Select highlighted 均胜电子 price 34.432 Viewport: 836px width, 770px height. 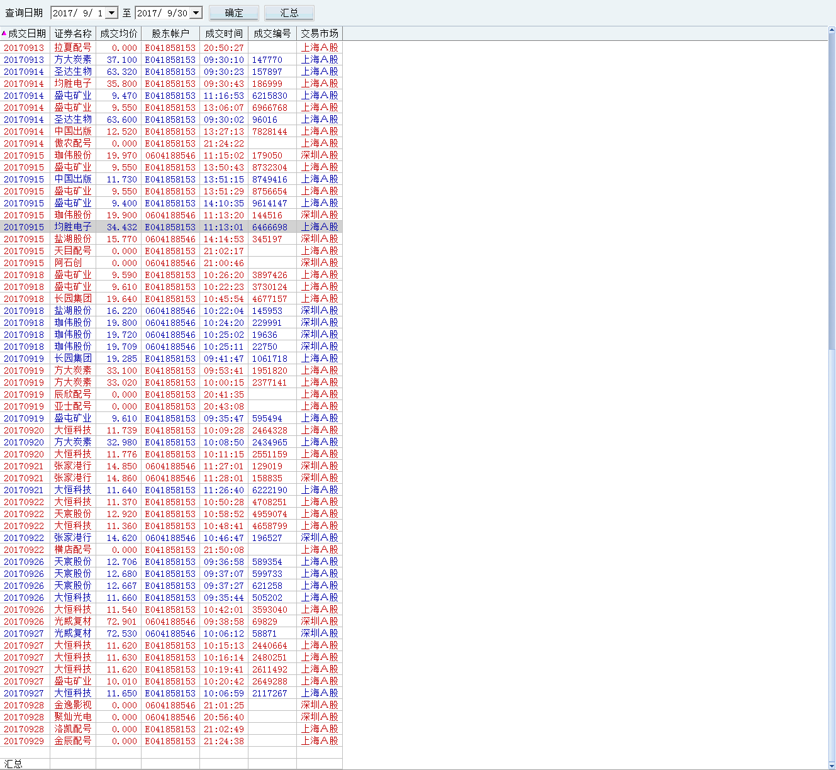(122, 227)
